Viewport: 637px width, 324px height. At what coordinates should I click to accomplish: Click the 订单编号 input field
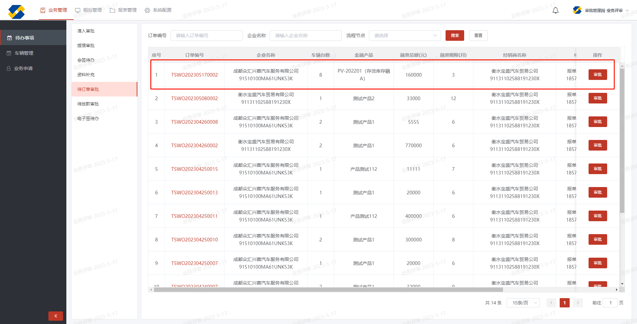point(206,35)
